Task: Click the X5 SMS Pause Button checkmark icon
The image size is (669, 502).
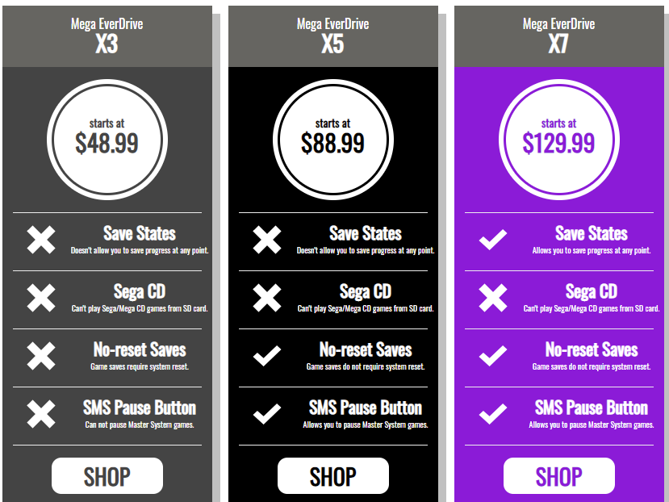Action: point(267,415)
